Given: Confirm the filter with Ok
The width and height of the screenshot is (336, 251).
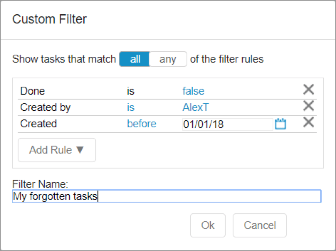Looking at the screenshot, I should tap(208, 225).
